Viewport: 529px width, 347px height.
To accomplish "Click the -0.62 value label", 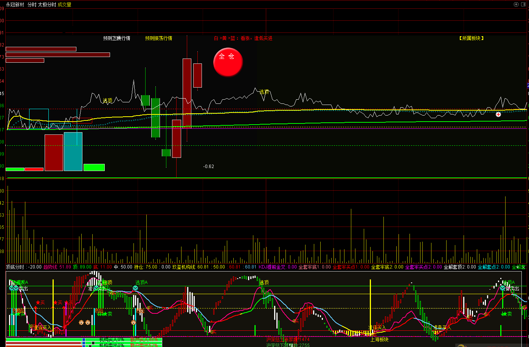I will click(208, 167).
